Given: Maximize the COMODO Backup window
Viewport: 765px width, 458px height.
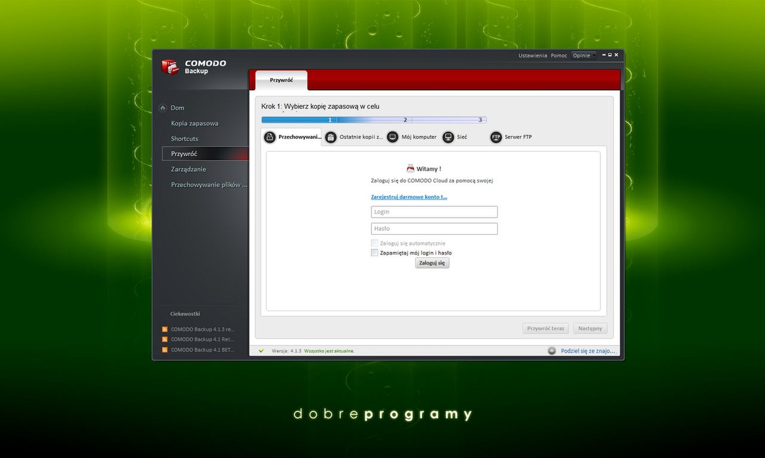Looking at the screenshot, I should pyautogui.click(x=610, y=55).
